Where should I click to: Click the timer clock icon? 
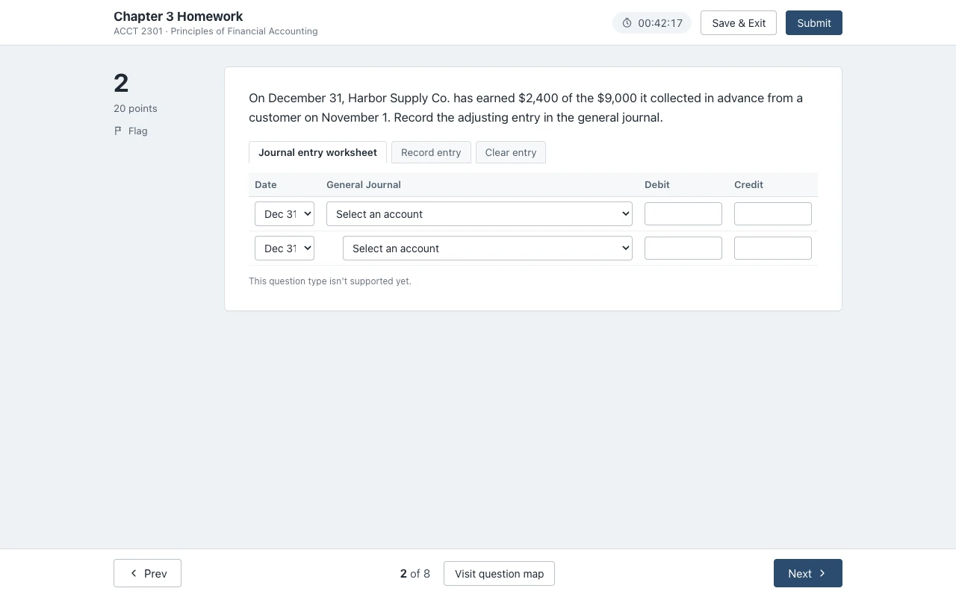pos(627,23)
